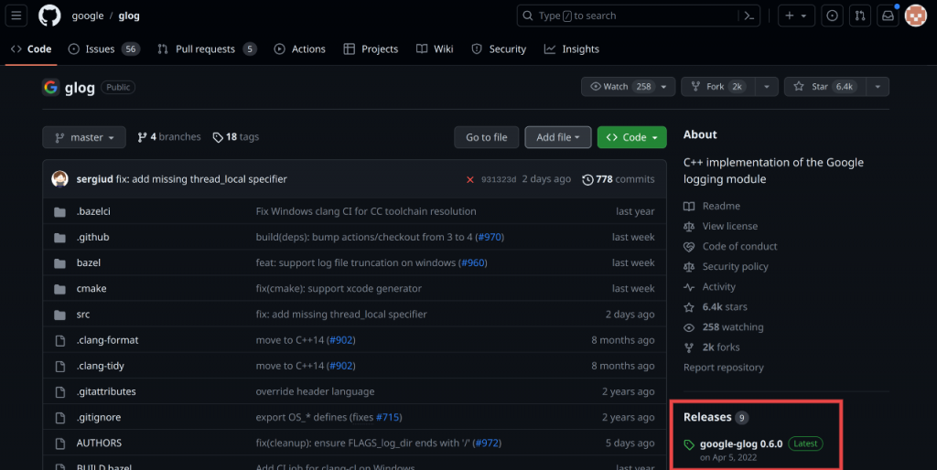This screenshot has height=470, width=937.
Task: Expand the create-new plus dropdown arrow
Action: coord(803,16)
